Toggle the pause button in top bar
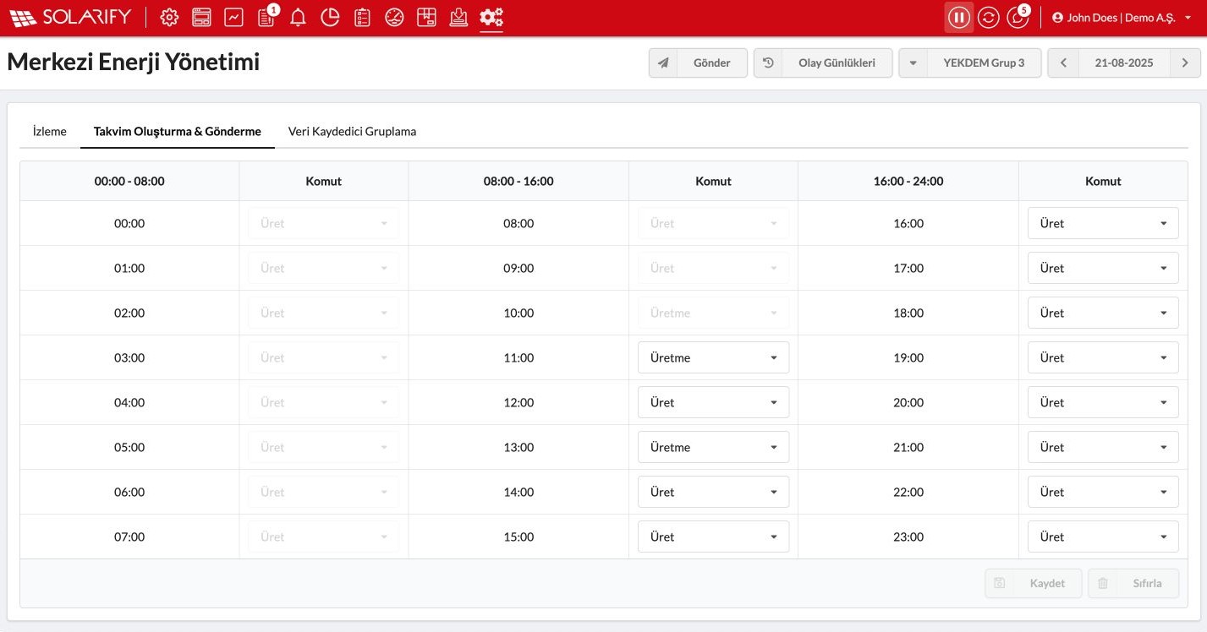 958,17
